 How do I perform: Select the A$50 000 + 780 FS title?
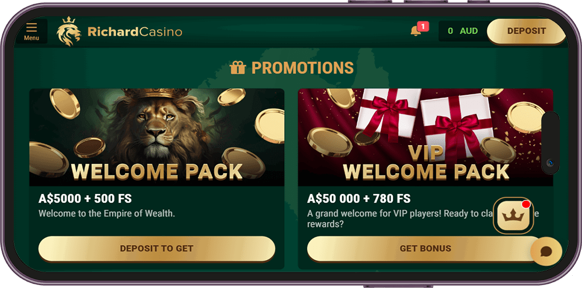pyautogui.click(x=359, y=199)
